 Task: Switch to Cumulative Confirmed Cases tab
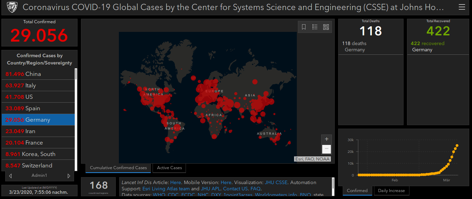coord(118,168)
